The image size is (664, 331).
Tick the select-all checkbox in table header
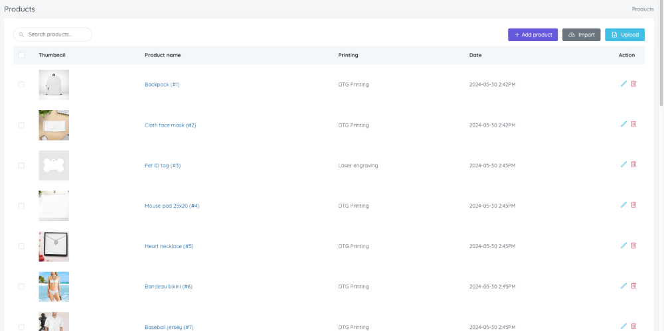pyautogui.click(x=22, y=55)
